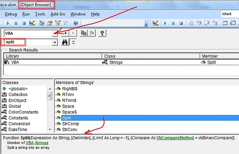
Task: Click the Step Into icon
Action: tap(199, 23)
